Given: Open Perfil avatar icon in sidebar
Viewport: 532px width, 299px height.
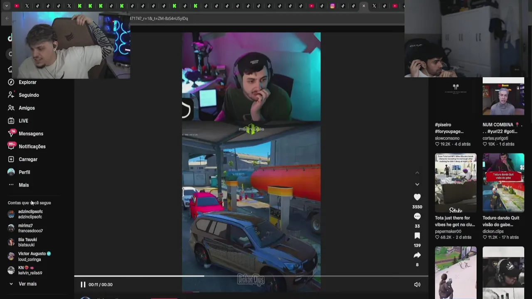Looking at the screenshot, I should (x=11, y=172).
